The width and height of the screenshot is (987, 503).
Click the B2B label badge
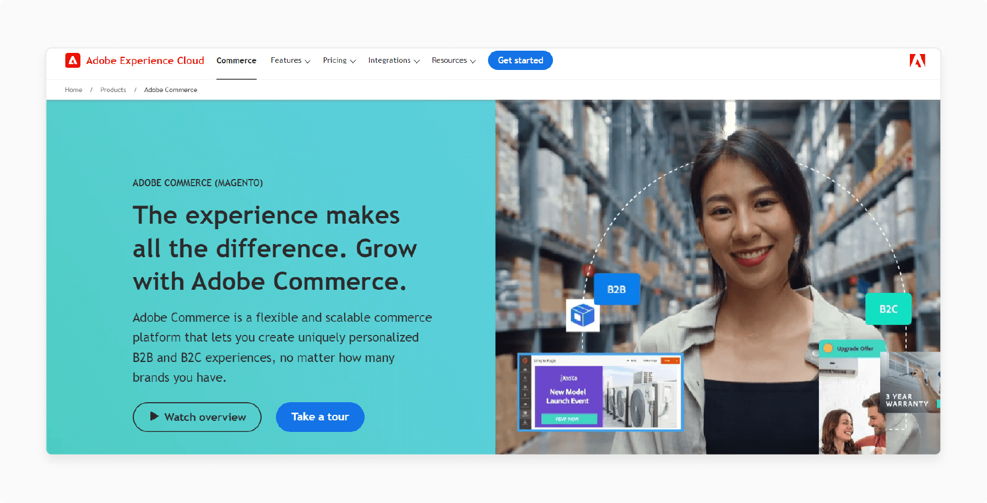[616, 289]
